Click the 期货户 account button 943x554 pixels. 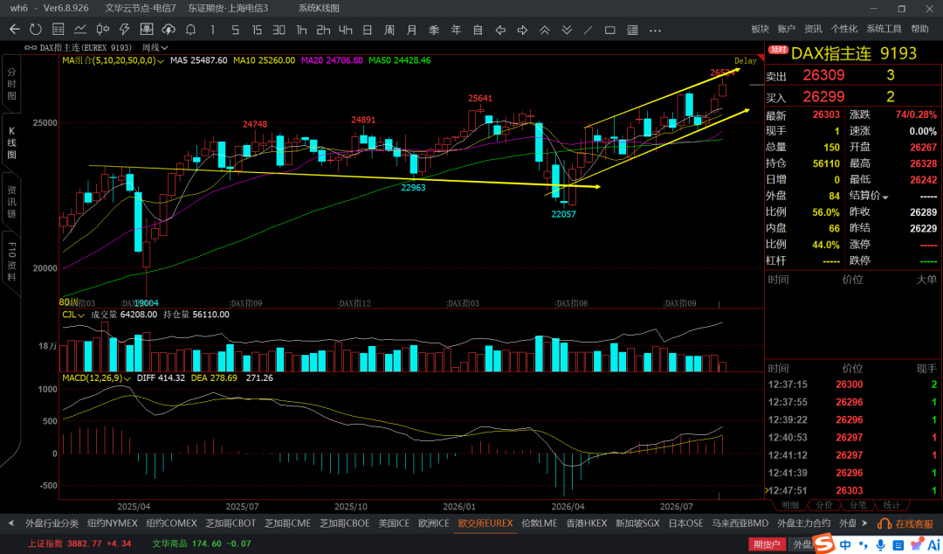click(767, 544)
